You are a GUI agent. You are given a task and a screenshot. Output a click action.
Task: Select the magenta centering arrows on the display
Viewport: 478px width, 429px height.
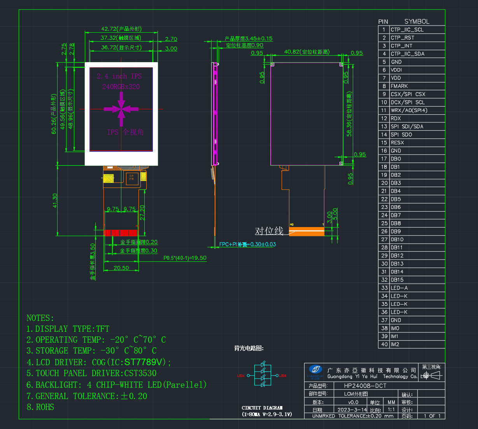click(121, 109)
